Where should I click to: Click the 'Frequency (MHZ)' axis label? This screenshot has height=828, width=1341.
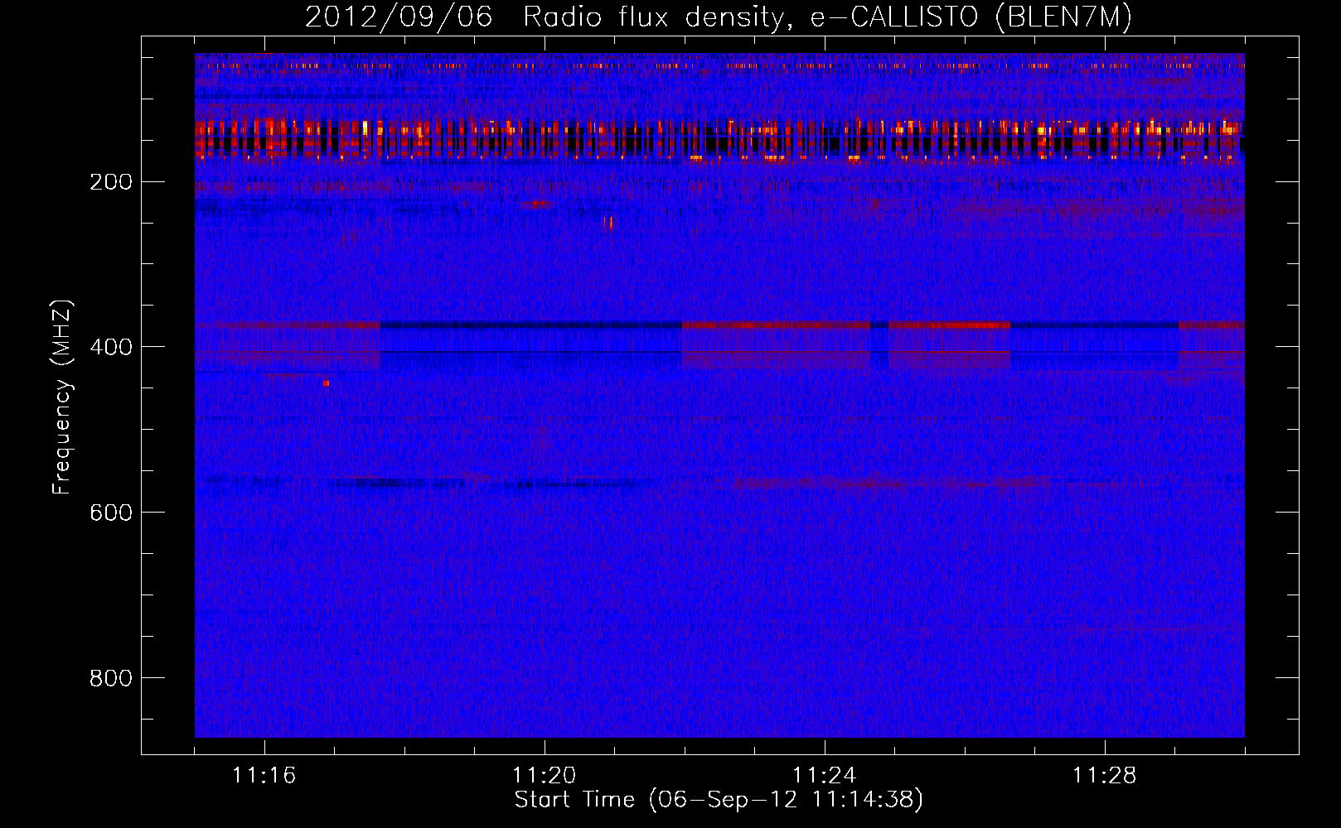[63, 397]
